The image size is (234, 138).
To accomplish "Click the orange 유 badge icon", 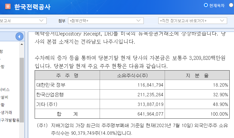I will click(x=8, y=6).
